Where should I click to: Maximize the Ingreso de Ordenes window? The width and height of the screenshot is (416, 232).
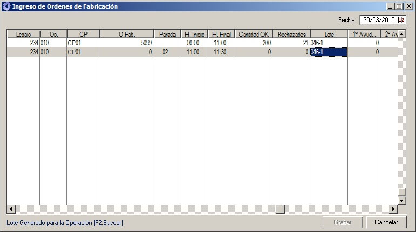399,6
